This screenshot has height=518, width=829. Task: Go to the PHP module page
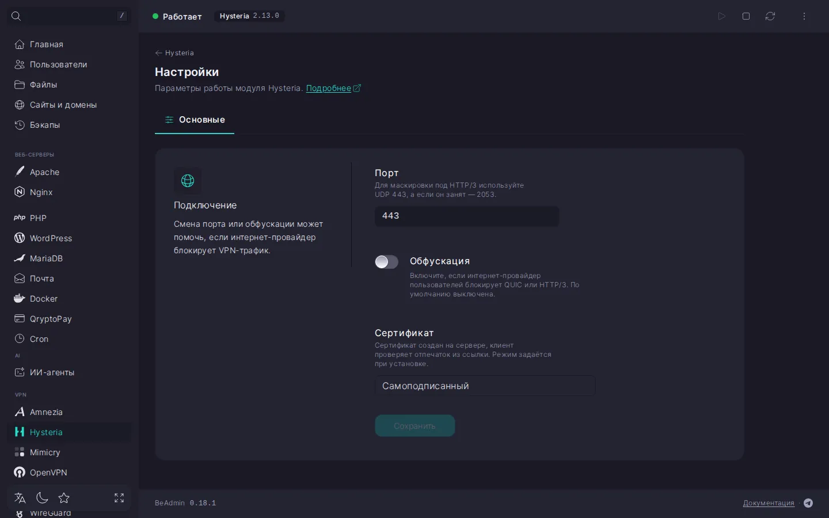coord(69,218)
